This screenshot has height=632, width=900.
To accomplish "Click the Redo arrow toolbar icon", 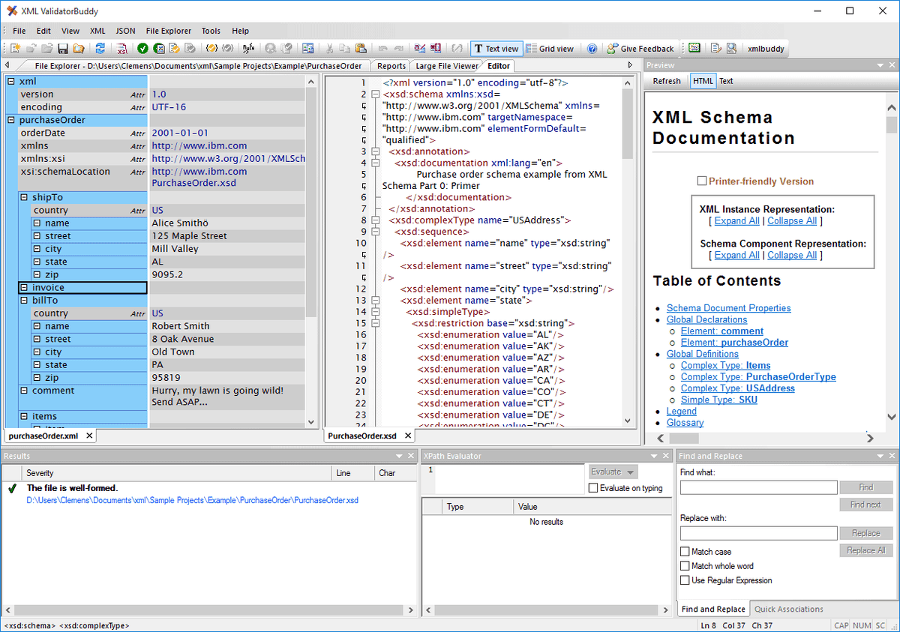I will (x=398, y=49).
